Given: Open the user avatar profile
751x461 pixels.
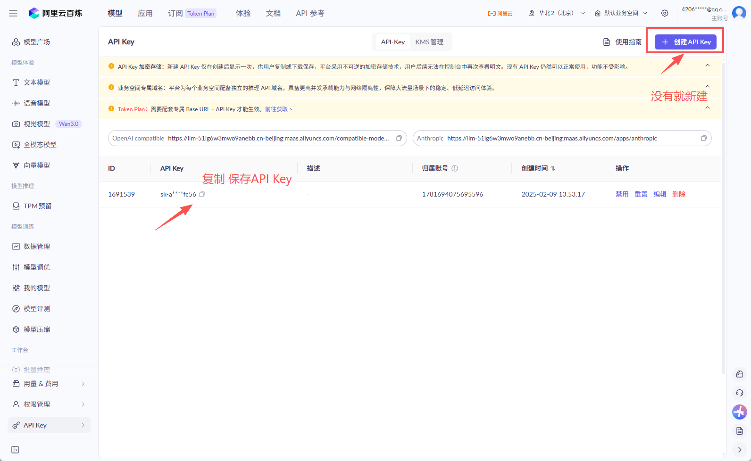Looking at the screenshot, I should (739, 13).
